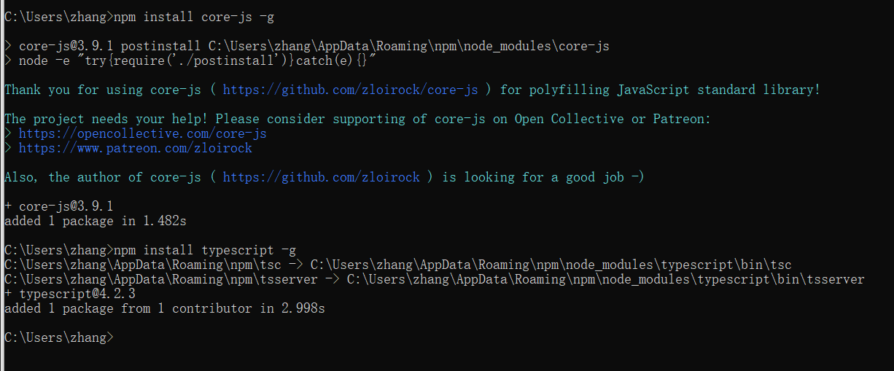Click "The project needs your help!" text
Viewport: 894px width, 371px height.
(x=106, y=119)
